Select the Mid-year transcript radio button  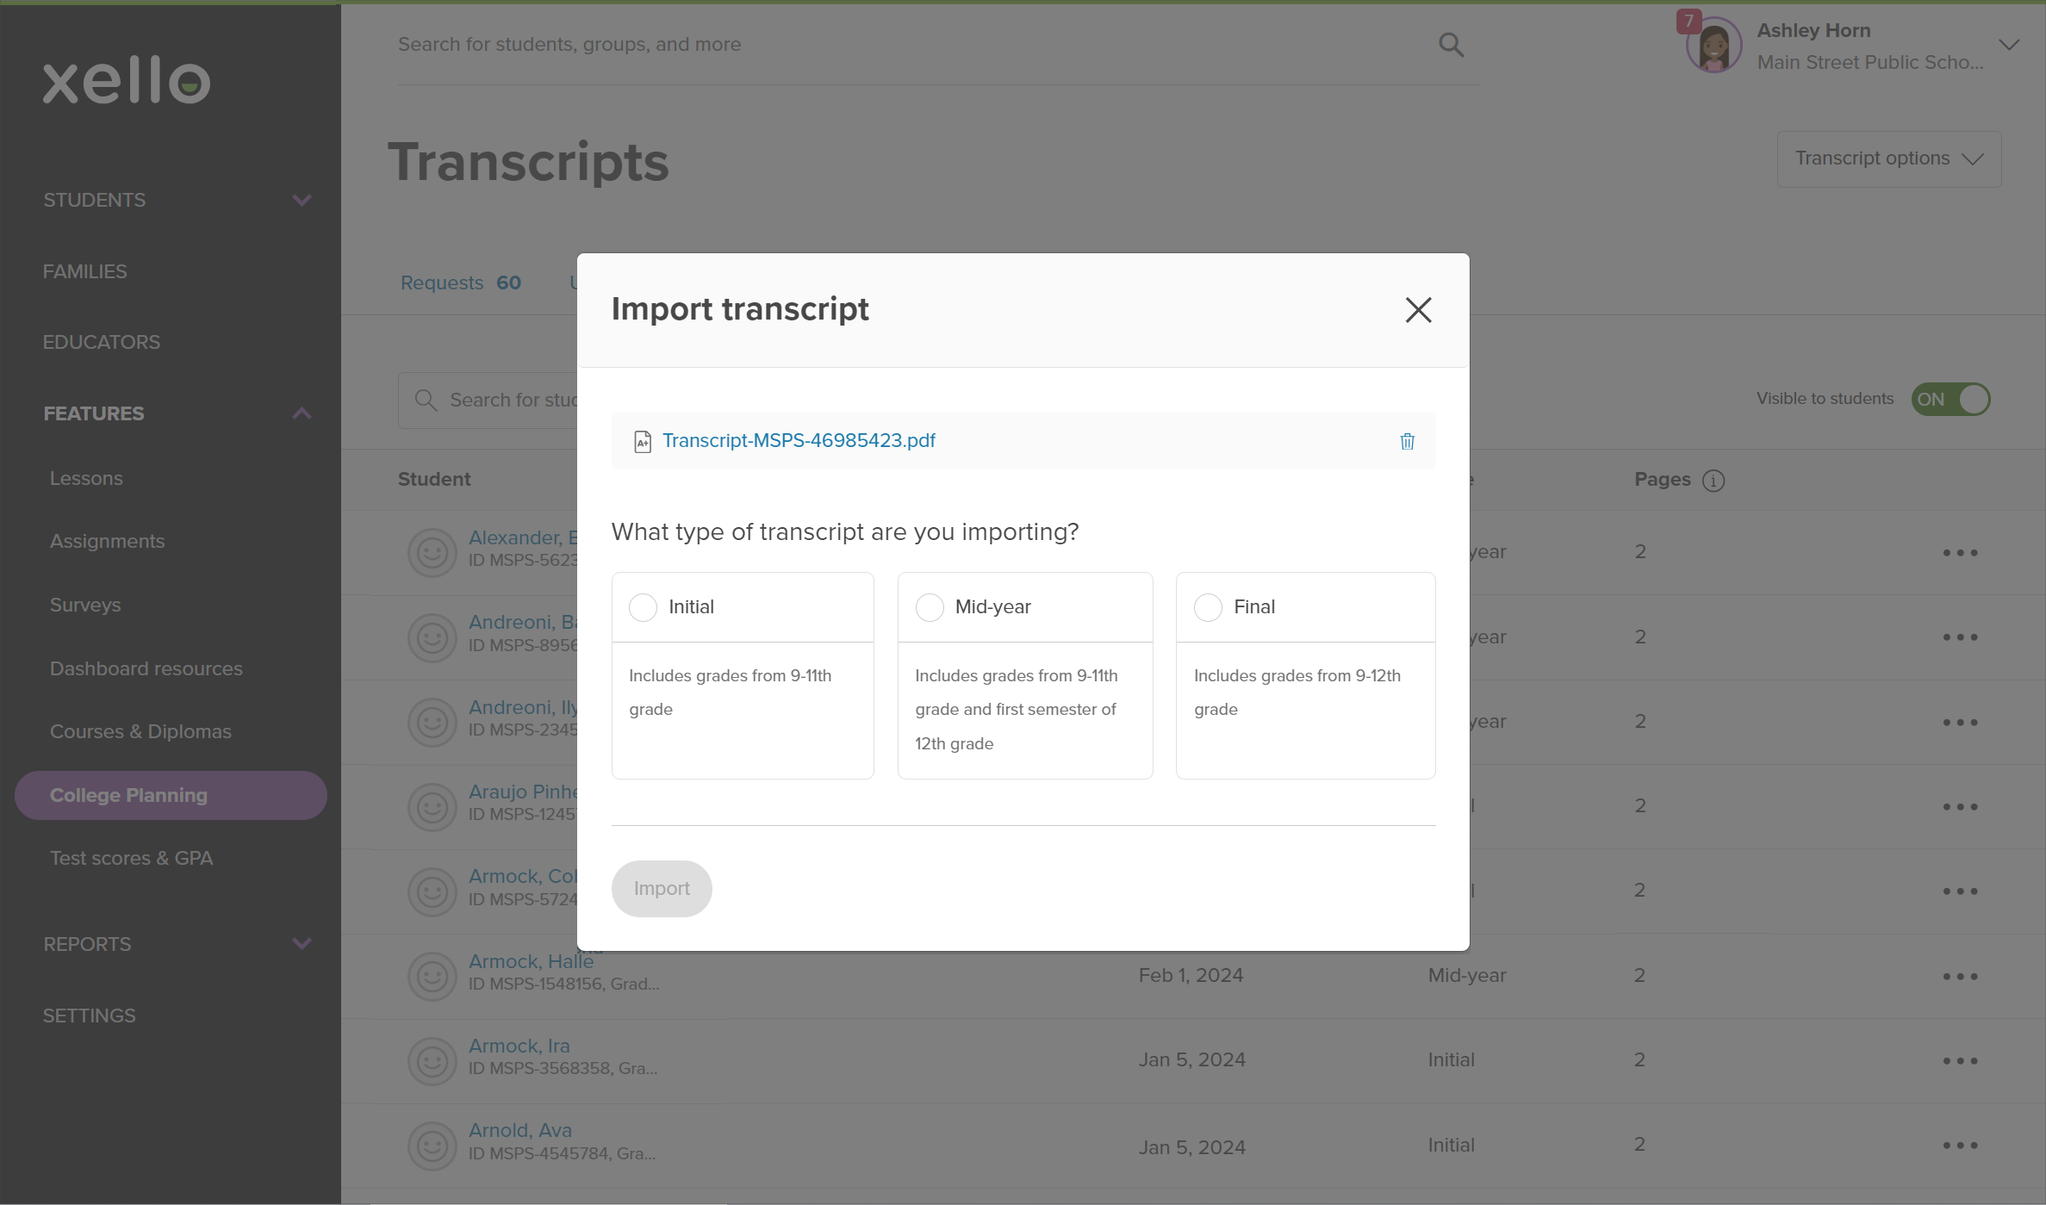click(930, 607)
